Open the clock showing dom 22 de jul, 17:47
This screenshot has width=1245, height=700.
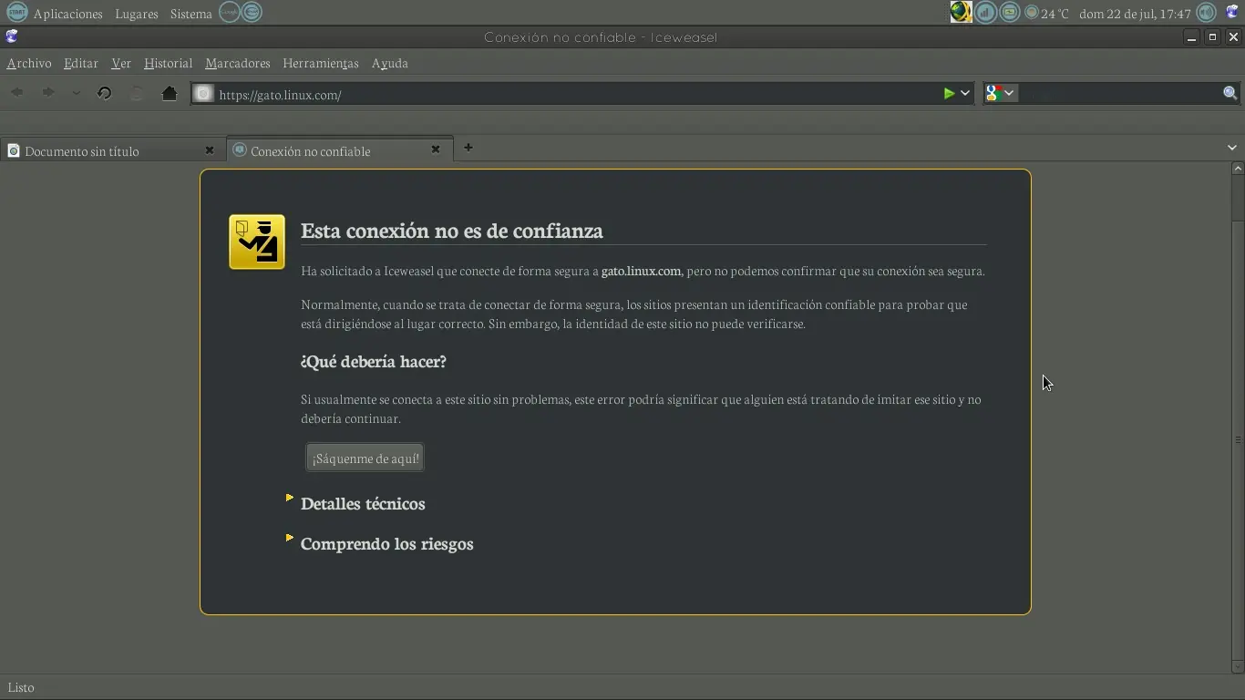pos(1135,14)
